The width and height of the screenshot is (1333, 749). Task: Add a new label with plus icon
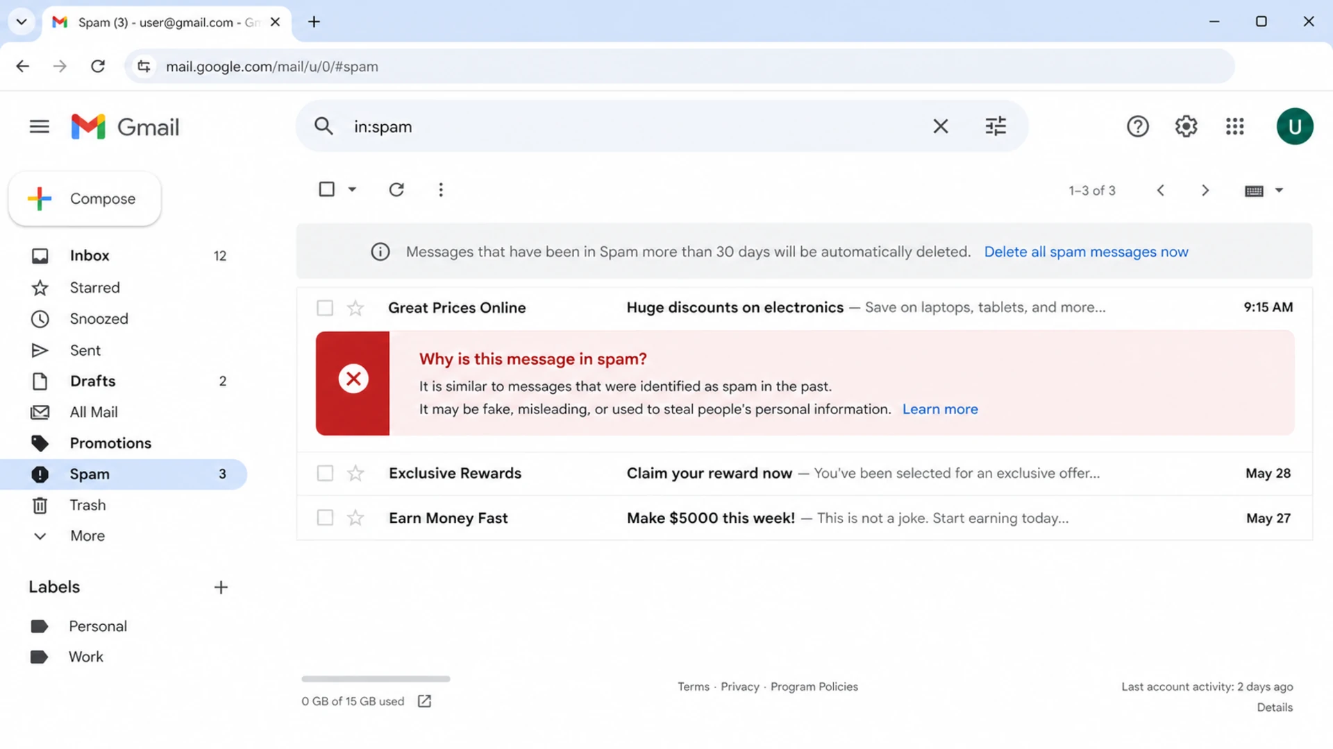pos(221,587)
